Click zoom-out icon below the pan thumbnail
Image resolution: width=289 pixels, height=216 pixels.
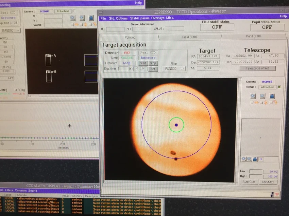point(249,159)
